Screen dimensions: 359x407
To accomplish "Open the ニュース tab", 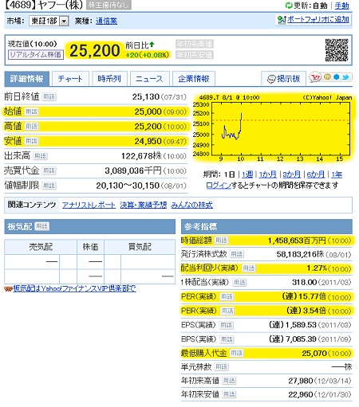I will pos(149,79).
